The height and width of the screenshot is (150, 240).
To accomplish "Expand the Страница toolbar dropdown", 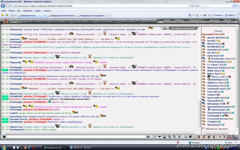I will click(x=223, y=15).
